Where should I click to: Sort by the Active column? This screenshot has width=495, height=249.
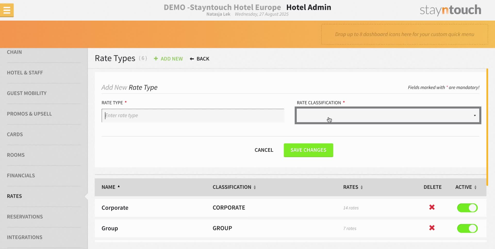tap(466, 187)
